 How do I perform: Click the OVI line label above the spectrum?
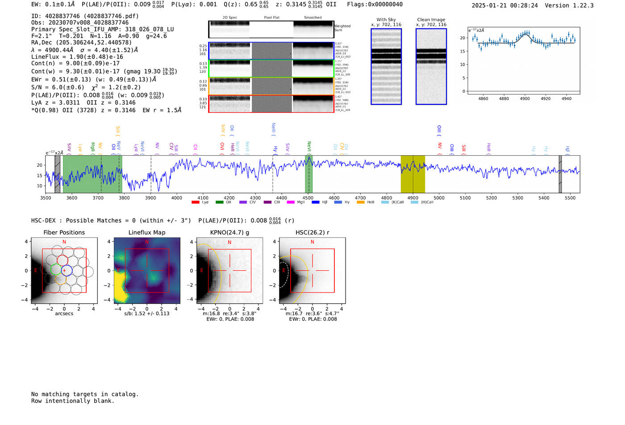222,148
